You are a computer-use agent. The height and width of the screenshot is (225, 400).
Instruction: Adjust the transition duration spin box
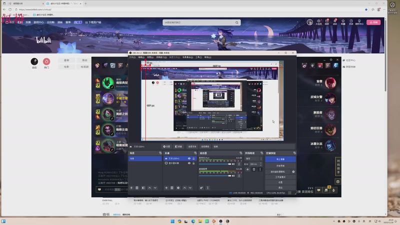[254, 164]
